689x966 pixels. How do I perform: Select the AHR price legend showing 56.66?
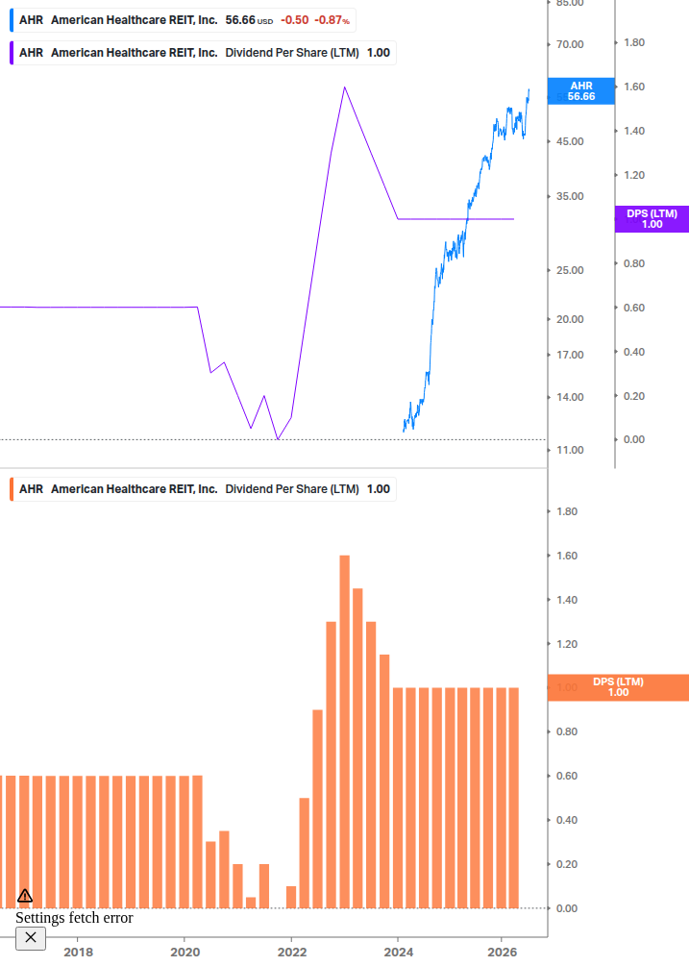pyautogui.click(x=185, y=20)
